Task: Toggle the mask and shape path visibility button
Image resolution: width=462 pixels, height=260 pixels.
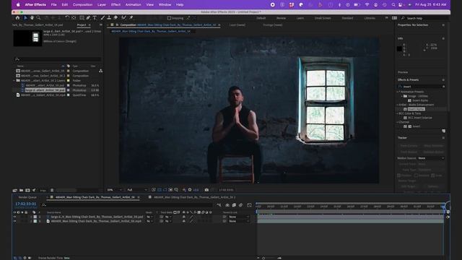Action: pyautogui.click(x=165, y=190)
